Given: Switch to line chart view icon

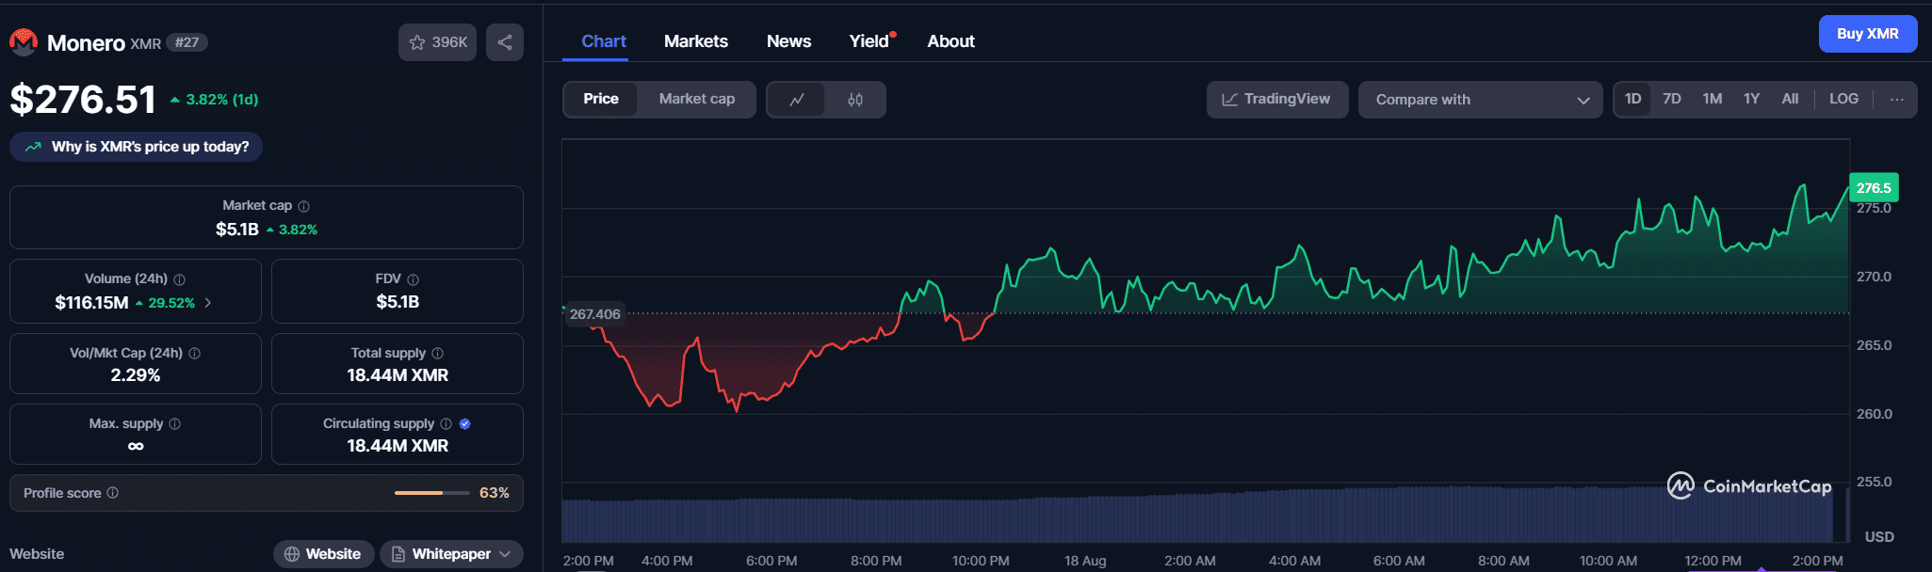Looking at the screenshot, I should 797,100.
